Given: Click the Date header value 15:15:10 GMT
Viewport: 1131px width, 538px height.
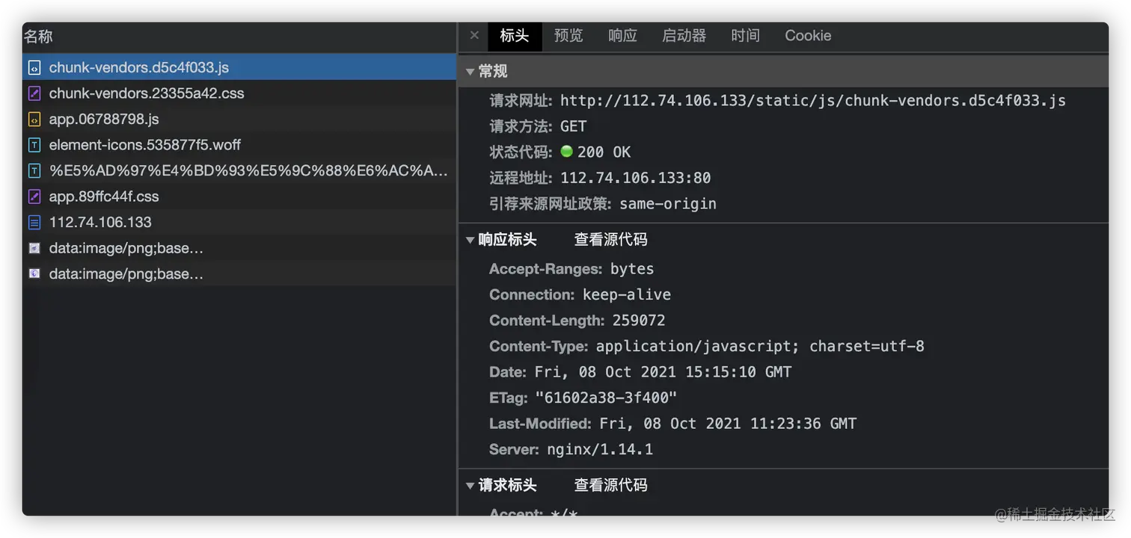Looking at the screenshot, I should point(663,372).
